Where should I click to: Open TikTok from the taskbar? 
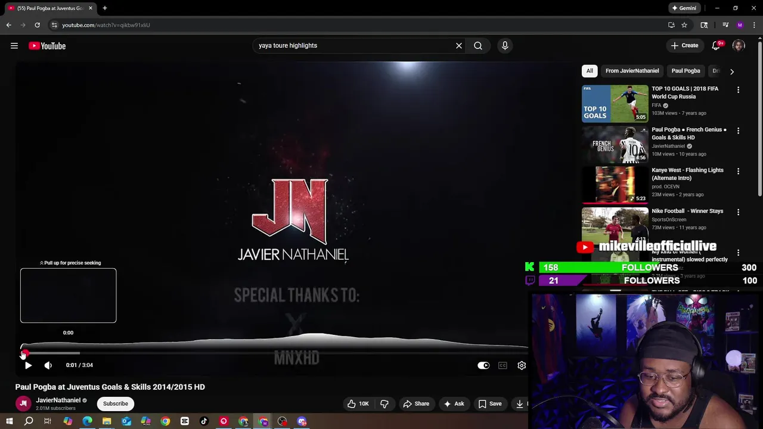(204, 421)
